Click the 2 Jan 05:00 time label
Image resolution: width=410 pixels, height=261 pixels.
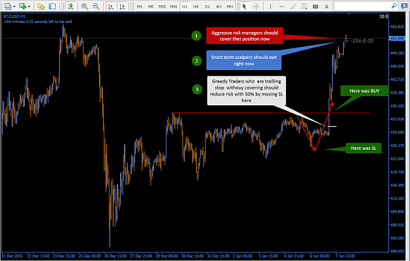tap(242, 256)
